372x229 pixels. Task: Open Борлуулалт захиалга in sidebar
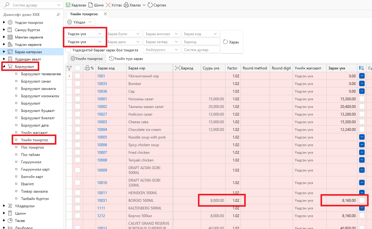click(x=38, y=89)
